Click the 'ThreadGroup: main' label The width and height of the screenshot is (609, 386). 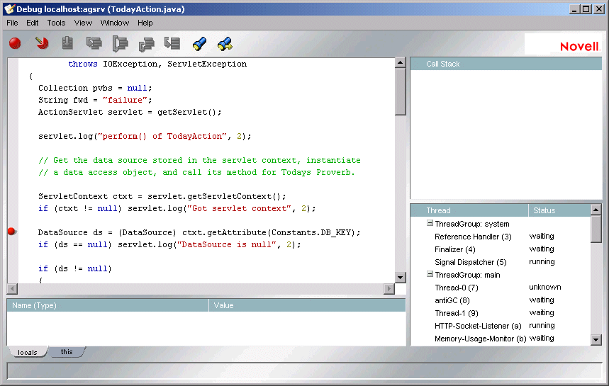coord(467,275)
